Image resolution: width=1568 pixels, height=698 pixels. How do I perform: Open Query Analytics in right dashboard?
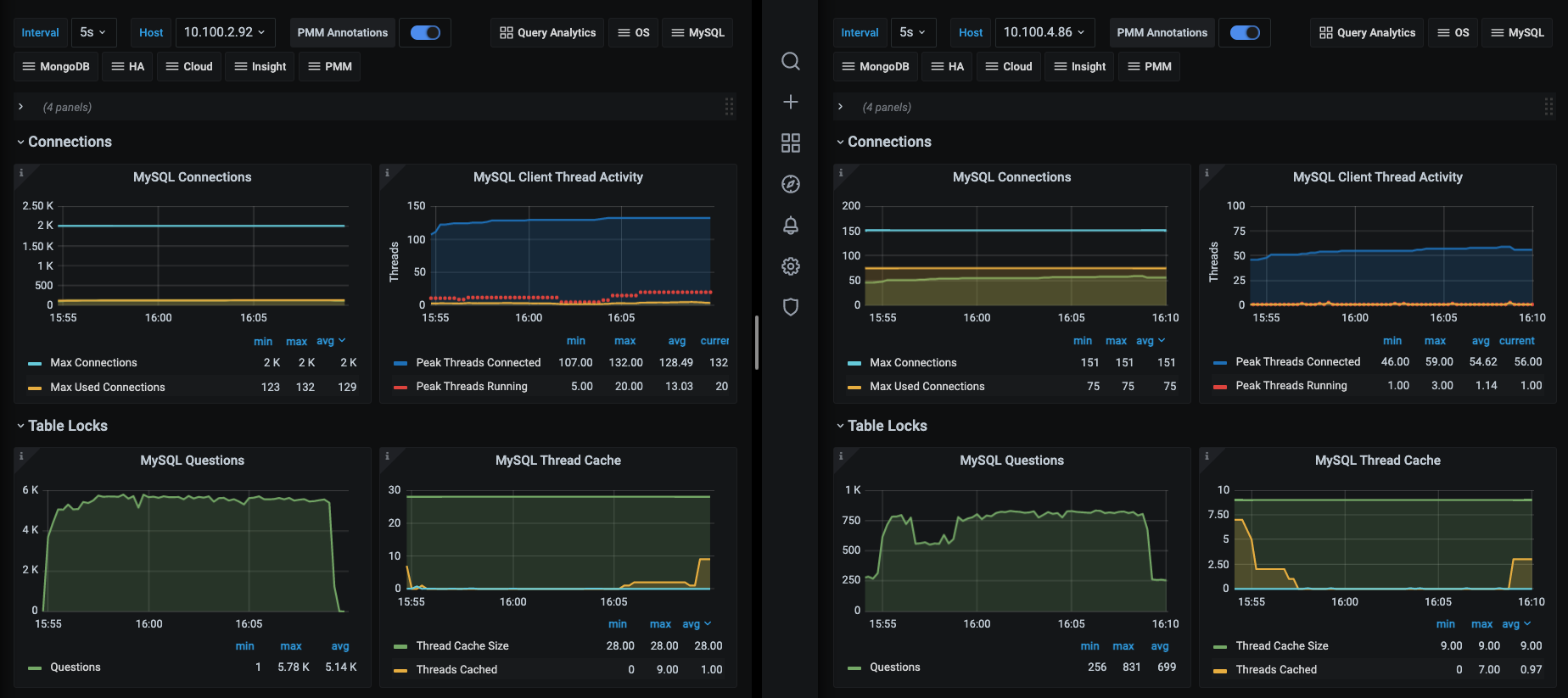click(1367, 32)
